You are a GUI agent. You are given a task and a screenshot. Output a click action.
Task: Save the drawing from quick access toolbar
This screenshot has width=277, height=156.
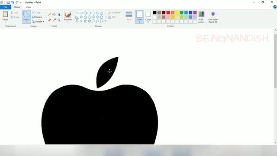[8, 2]
